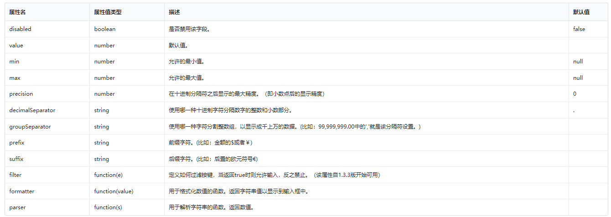Click the 0 default in precision row
The width and height of the screenshot is (611, 217).
tap(575, 93)
